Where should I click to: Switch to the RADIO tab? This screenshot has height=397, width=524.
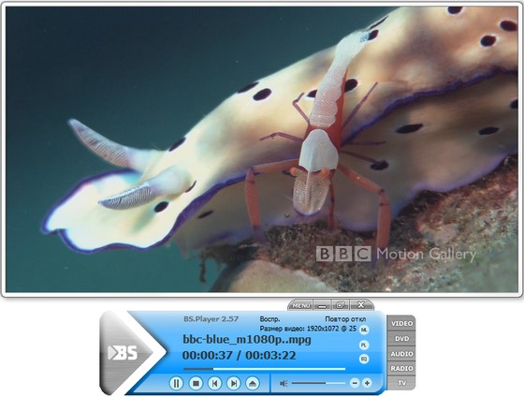click(x=401, y=368)
